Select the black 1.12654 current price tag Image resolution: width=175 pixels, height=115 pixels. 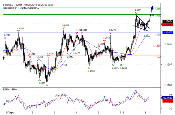167,22
